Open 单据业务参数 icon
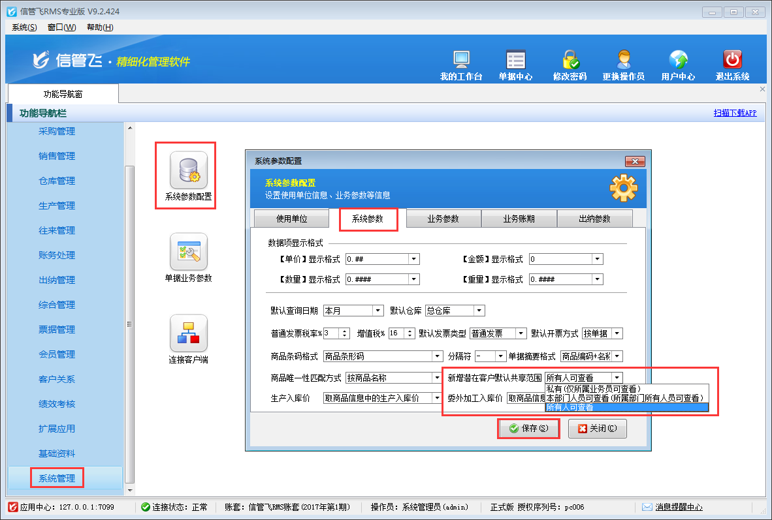 pos(188,252)
